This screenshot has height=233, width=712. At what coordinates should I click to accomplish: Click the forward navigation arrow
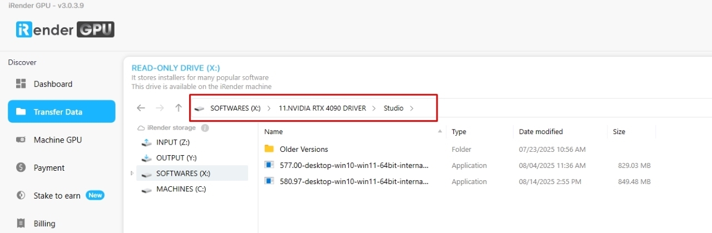pyautogui.click(x=160, y=108)
